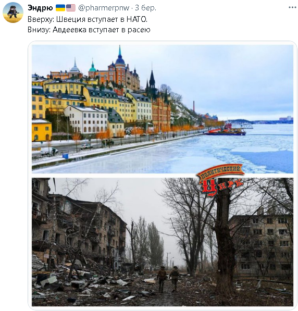298x311 pixels.
Task: Open the ruined Avdiivka street photo
Action: [x=163, y=242]
